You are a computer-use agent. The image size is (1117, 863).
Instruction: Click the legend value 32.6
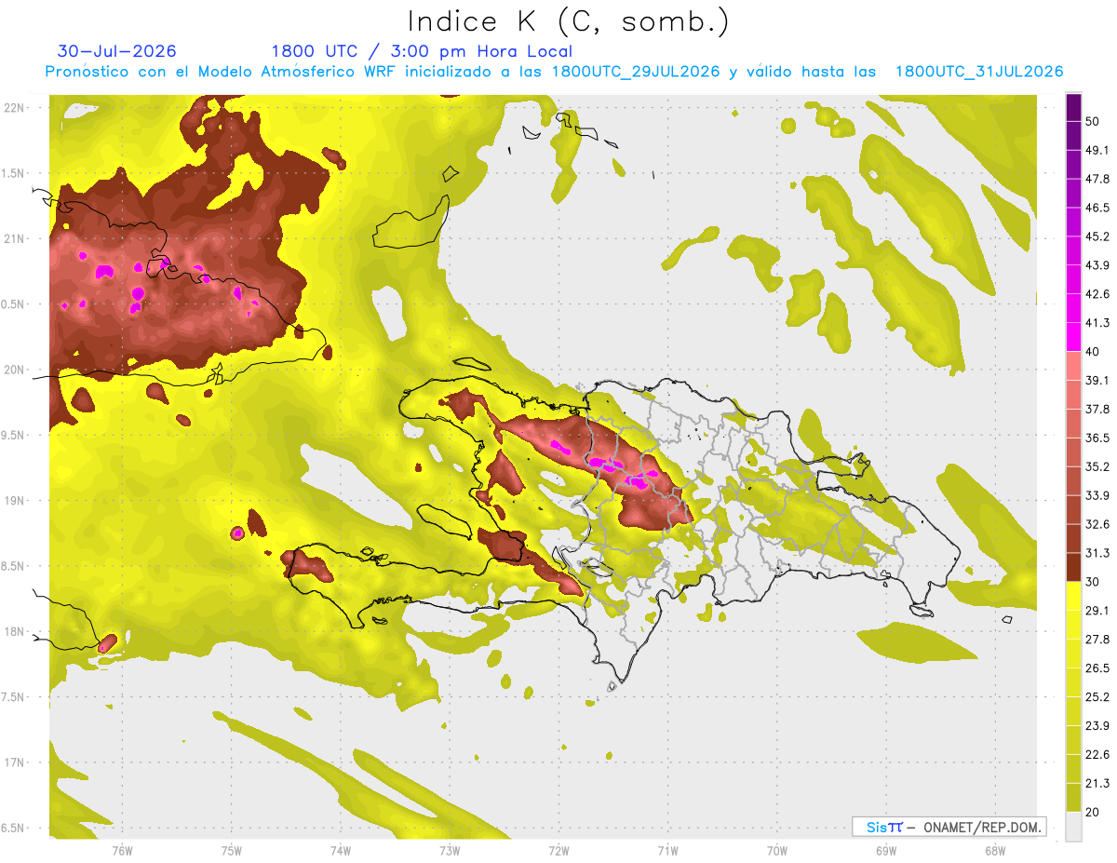[1097, 524]
